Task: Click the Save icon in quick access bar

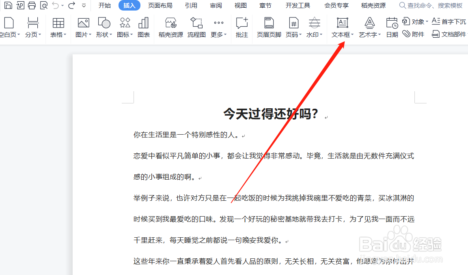Action: point(8,5)
